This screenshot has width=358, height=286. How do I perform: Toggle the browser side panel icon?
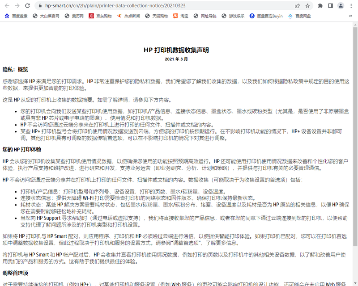[x=330, y=6]
